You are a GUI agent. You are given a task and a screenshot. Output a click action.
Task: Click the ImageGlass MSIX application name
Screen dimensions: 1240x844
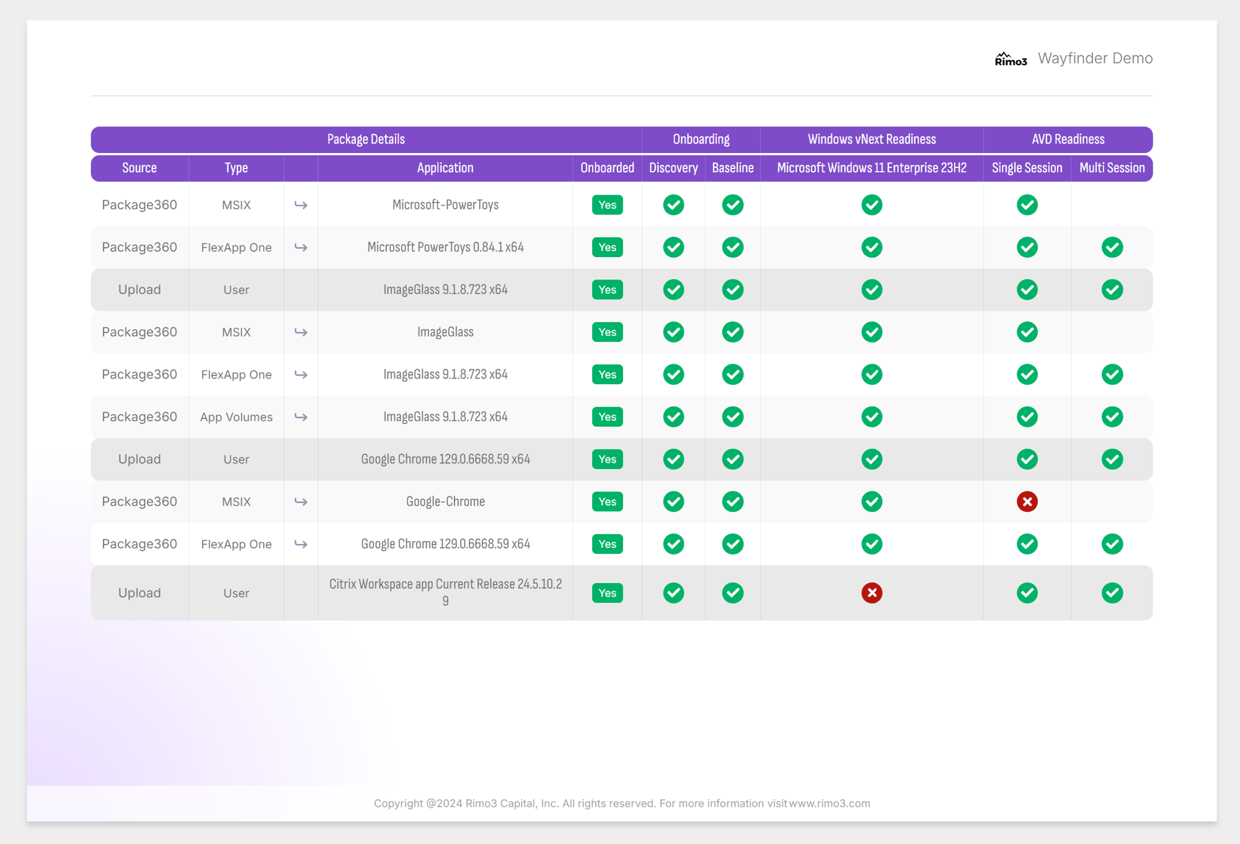click(x=445, y=332)
